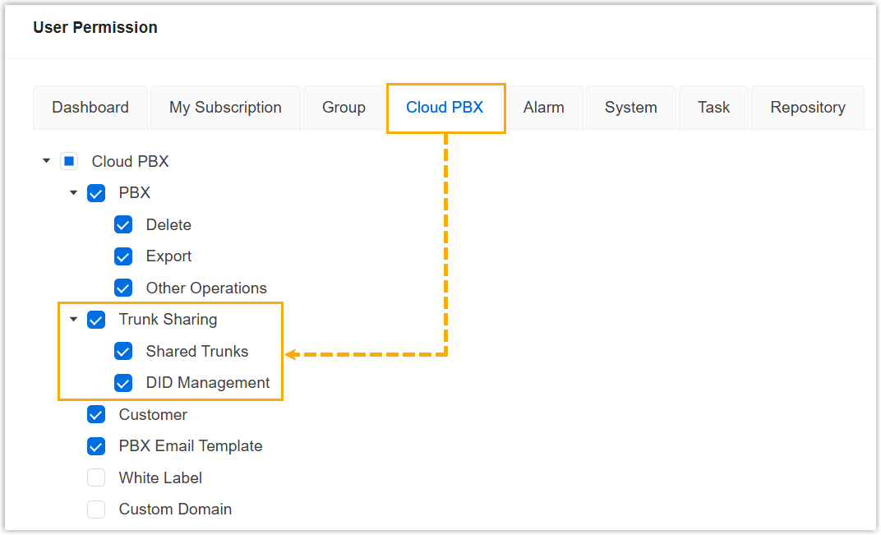
Task: Collapse the PBX tree node arrow
Action: [x=73, y=193]
